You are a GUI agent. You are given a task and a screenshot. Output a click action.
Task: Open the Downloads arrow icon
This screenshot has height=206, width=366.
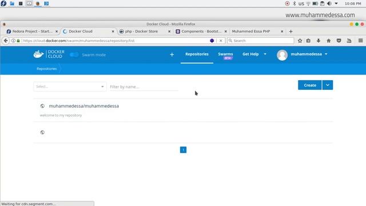pyautogui.click(x=319, y=41)
